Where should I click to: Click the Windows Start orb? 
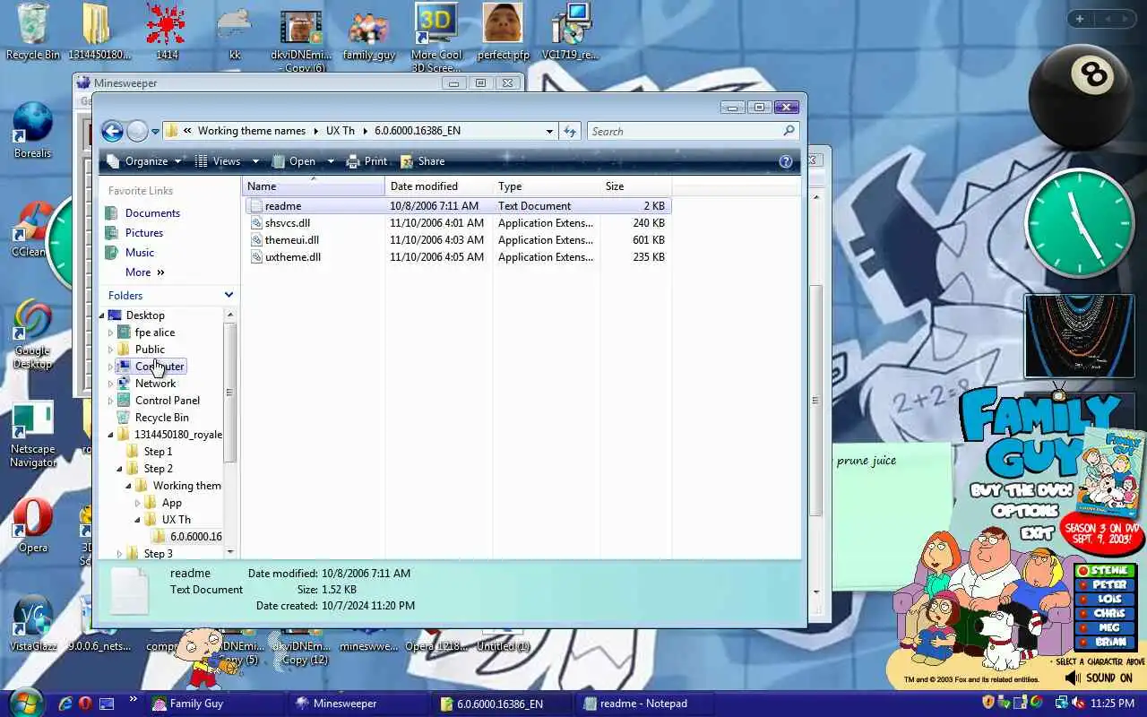click(24, 702)
